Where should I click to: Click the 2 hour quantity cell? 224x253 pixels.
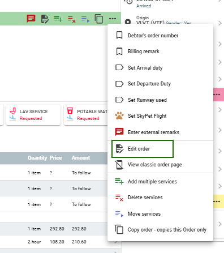[35, 242]
